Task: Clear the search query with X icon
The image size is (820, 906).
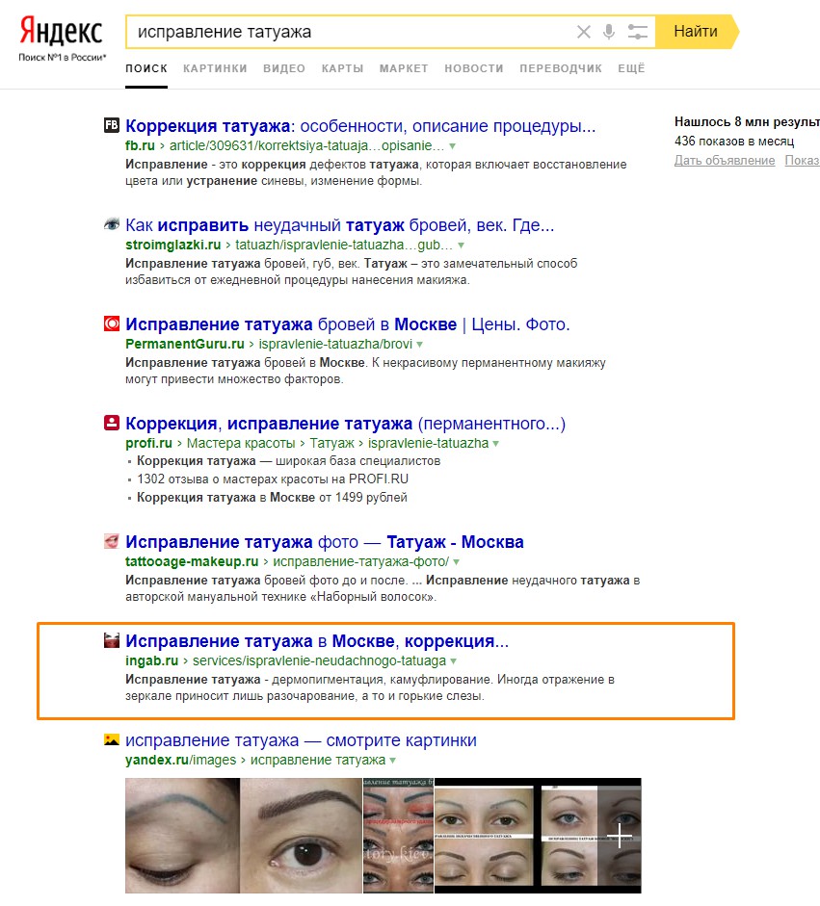Action: tap(584, 32)
